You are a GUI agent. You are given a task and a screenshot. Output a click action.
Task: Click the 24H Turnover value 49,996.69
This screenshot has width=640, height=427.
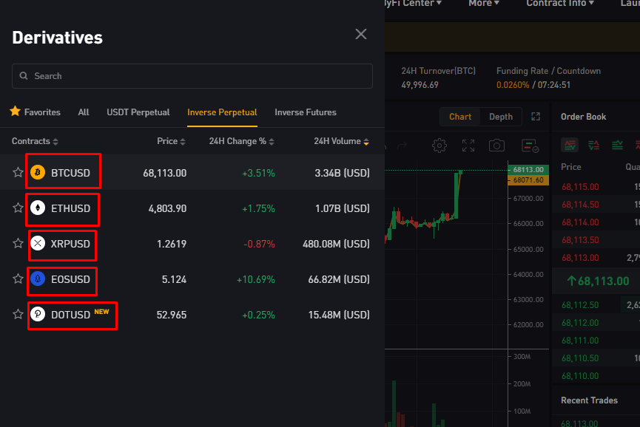click(420, 85)
